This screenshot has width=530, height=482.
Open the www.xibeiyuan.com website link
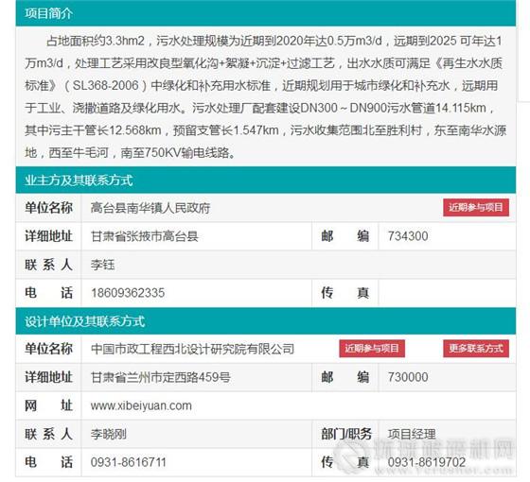point(141,405)
